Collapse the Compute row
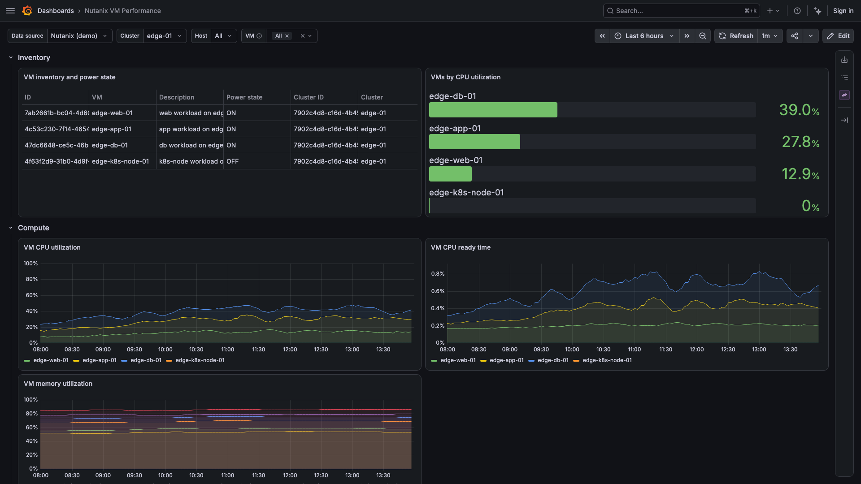The image size is (861, 484). coord(11,228)
